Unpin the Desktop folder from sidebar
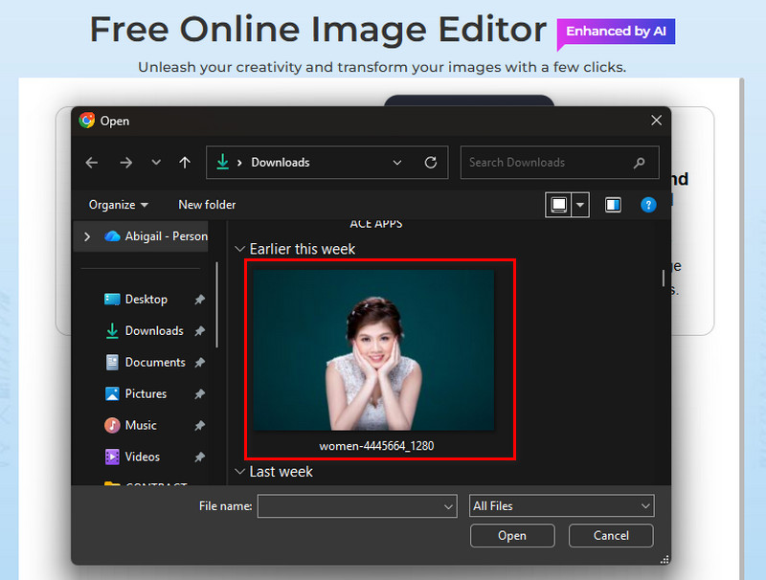Image resolution: width=766 pixels, height=580 pixels. [x=199, y=299]
